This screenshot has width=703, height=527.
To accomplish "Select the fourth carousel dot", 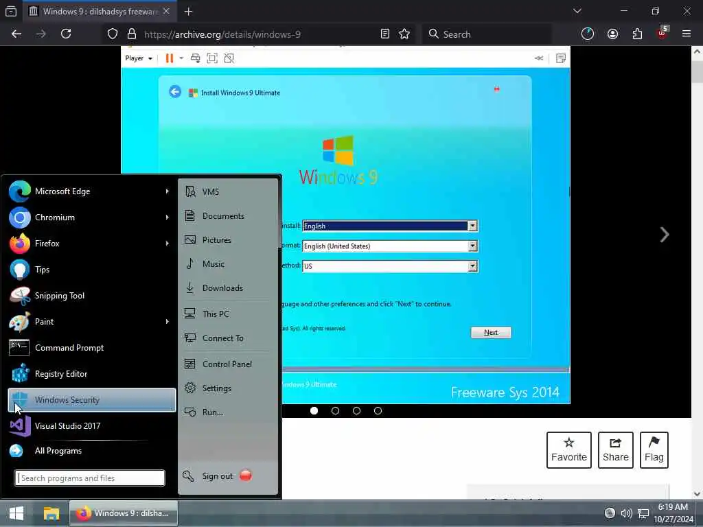I will 378,410.
